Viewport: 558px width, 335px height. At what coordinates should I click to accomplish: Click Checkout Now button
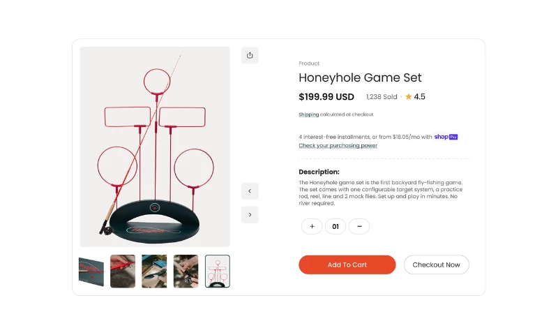pyautogui.click(x=437, y=265)
